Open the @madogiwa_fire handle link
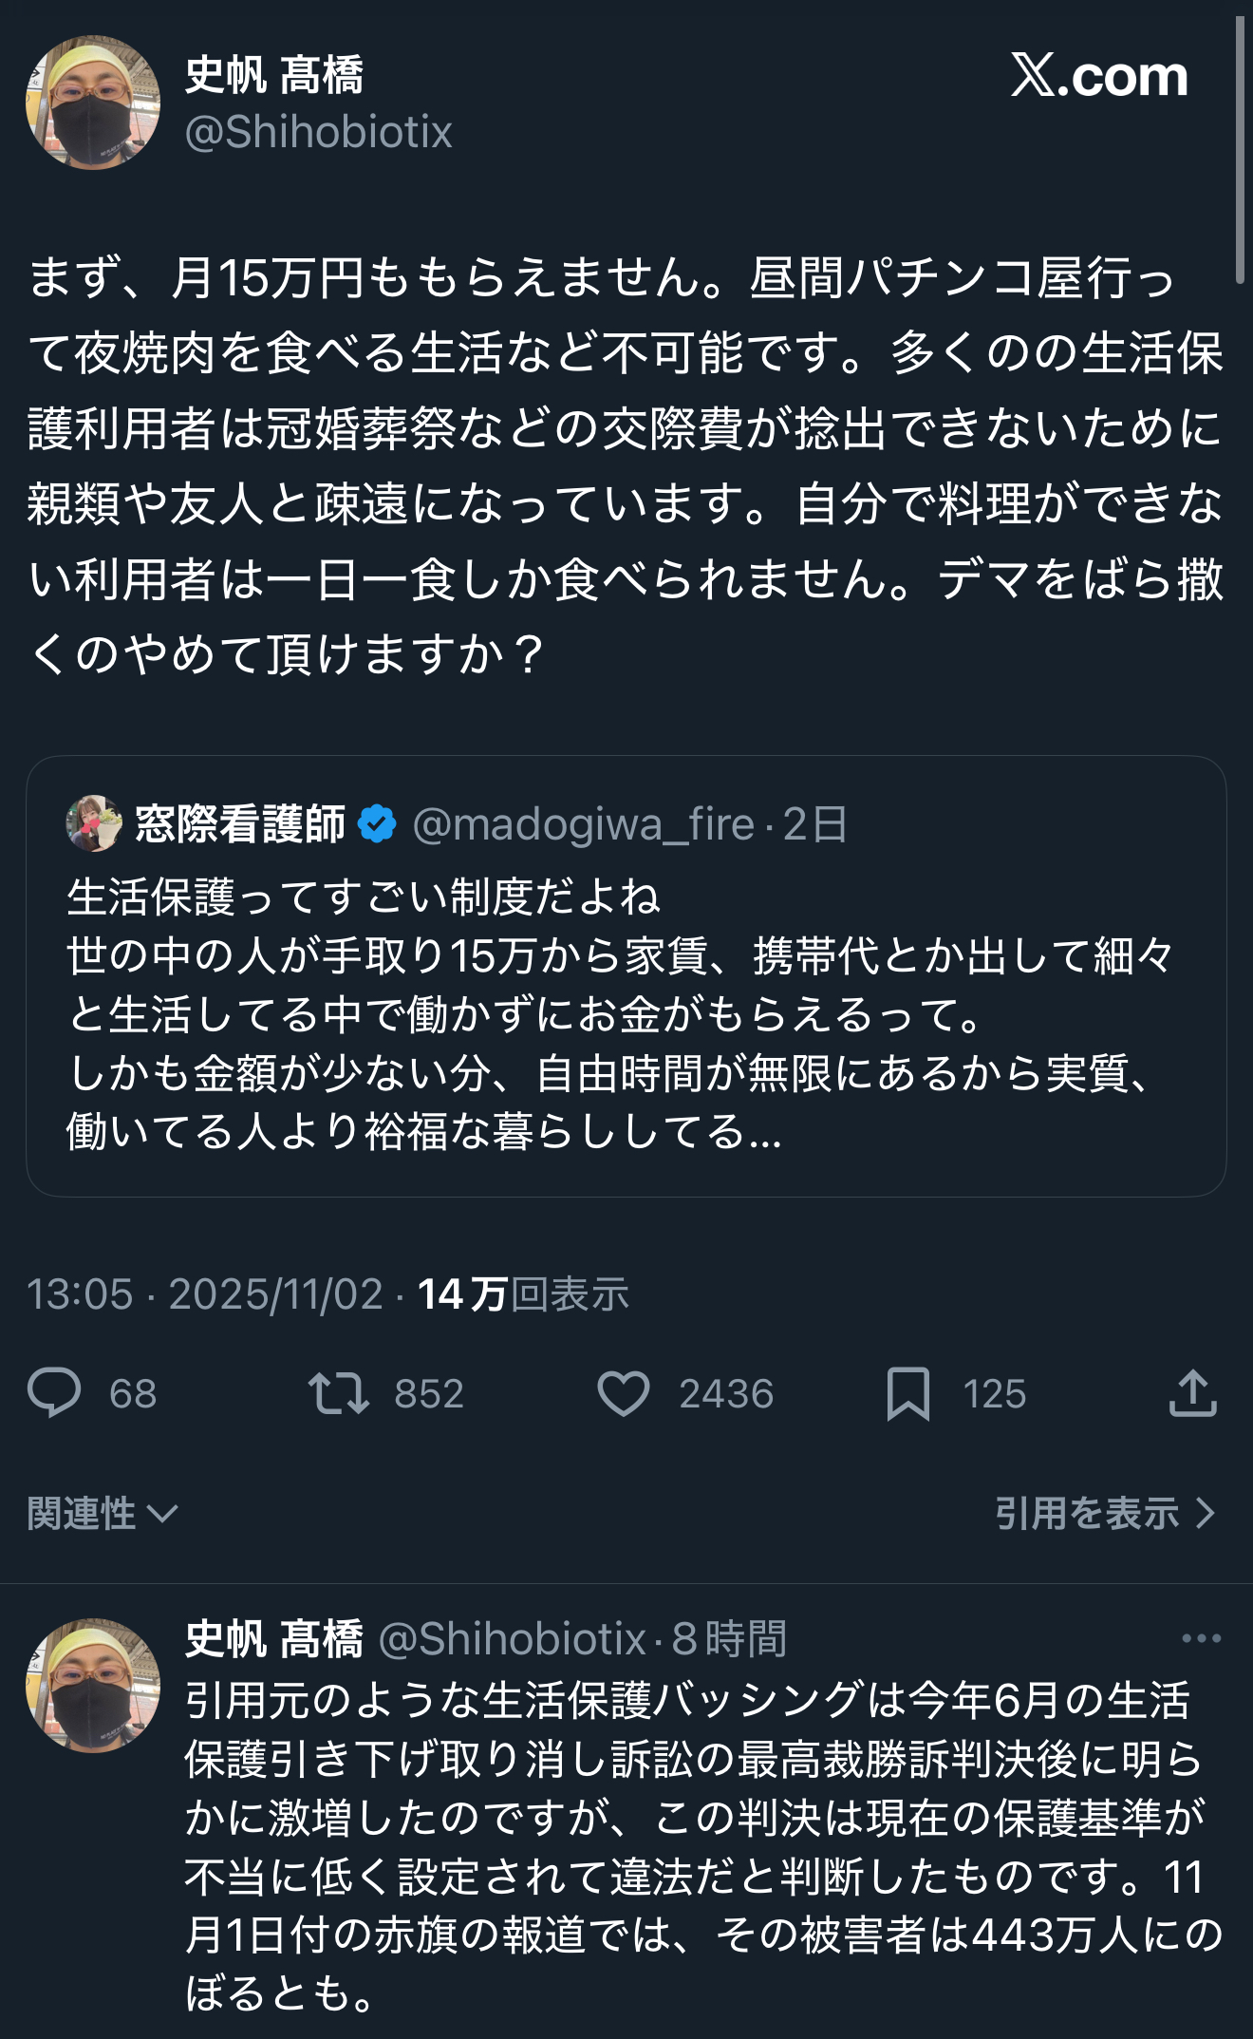The image size is (1253, 2039). (583, 824)
